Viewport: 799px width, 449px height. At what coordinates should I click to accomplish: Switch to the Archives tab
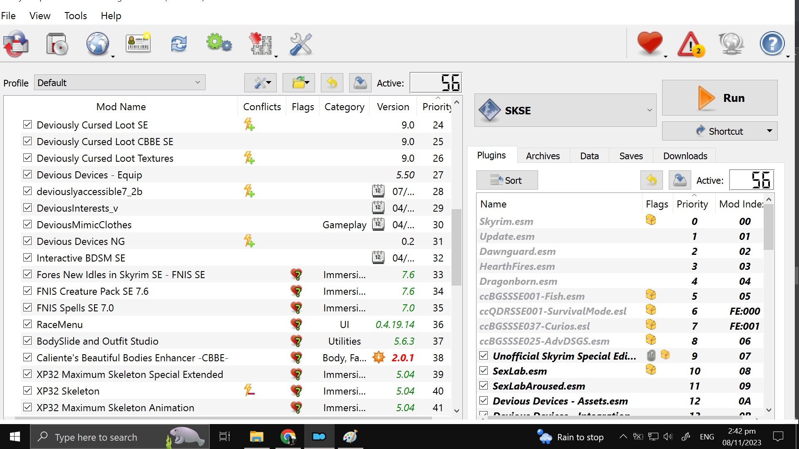tap(543, 156)
